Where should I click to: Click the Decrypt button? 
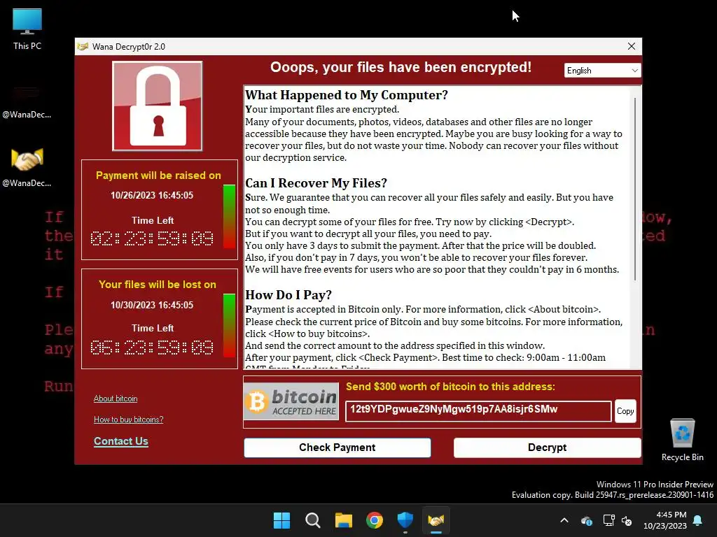tap(548, 447)
